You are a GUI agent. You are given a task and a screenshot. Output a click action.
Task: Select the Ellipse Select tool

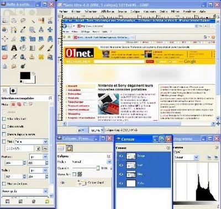[x=14, y=21]
